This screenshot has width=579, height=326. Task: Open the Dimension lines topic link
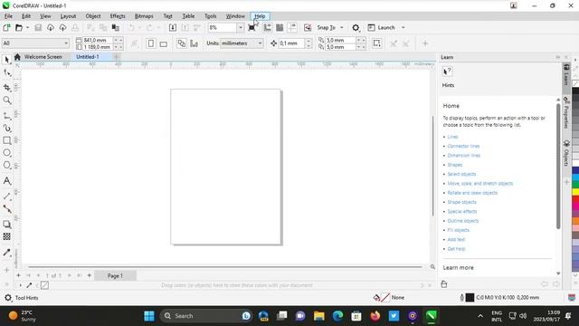[464, 155]
